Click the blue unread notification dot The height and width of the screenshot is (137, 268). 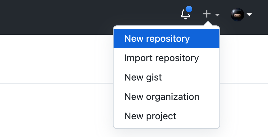click(x=189, y=9)
